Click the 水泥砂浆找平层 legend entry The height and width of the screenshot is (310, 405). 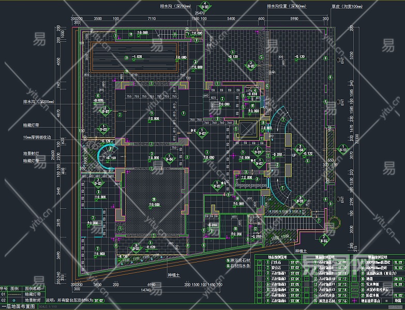coord(377,290)
